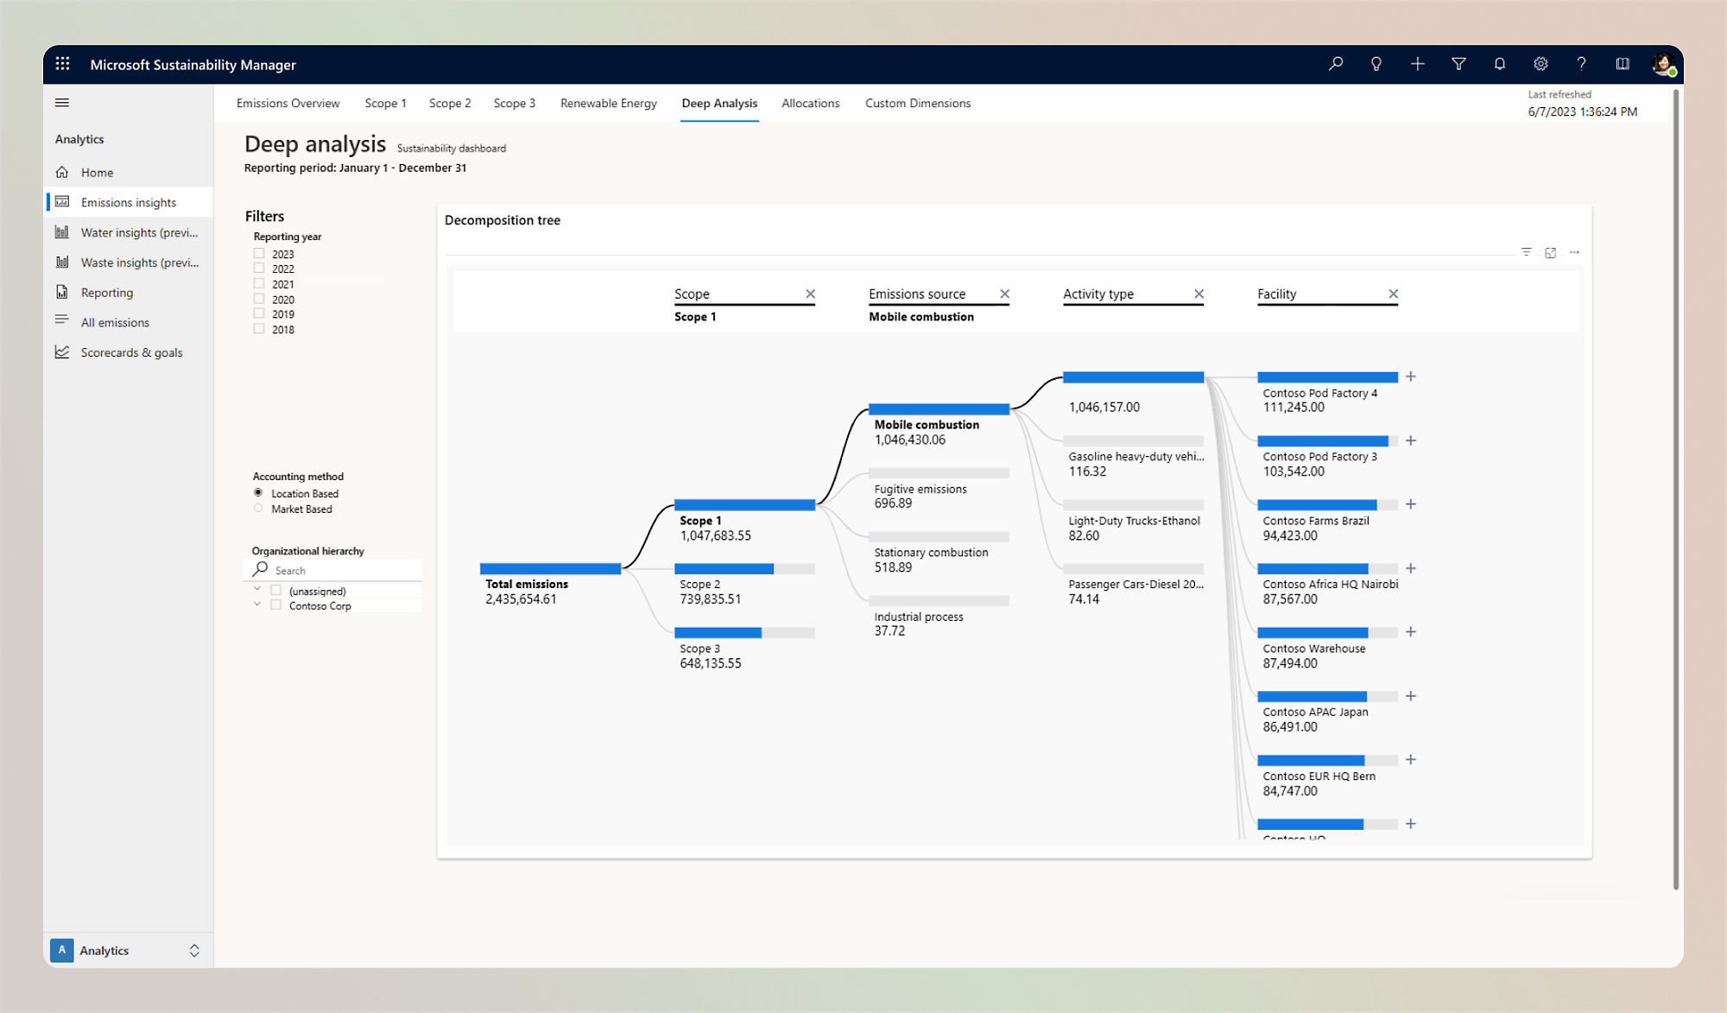Click the notifications bell icon
Image resolution: width=1727 pixels, height=1013 pixels.
(1499, 64)
